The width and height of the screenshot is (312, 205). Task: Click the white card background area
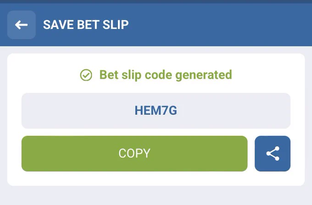pos(156,178)
